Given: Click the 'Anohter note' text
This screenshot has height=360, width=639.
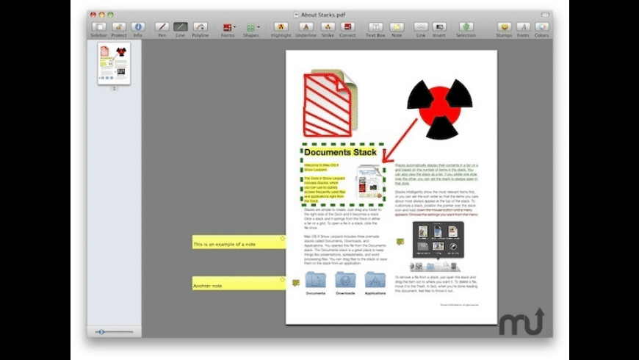Looking at the screenshot, I should point(207,286).
